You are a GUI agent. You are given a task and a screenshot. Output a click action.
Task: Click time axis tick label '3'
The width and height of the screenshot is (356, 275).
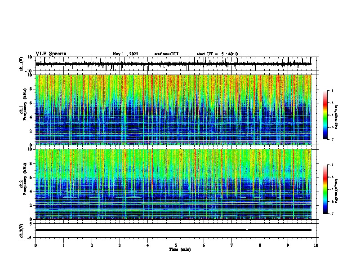[120, 245]
